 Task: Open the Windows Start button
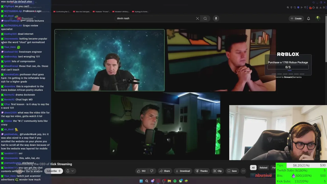[141, 181]
